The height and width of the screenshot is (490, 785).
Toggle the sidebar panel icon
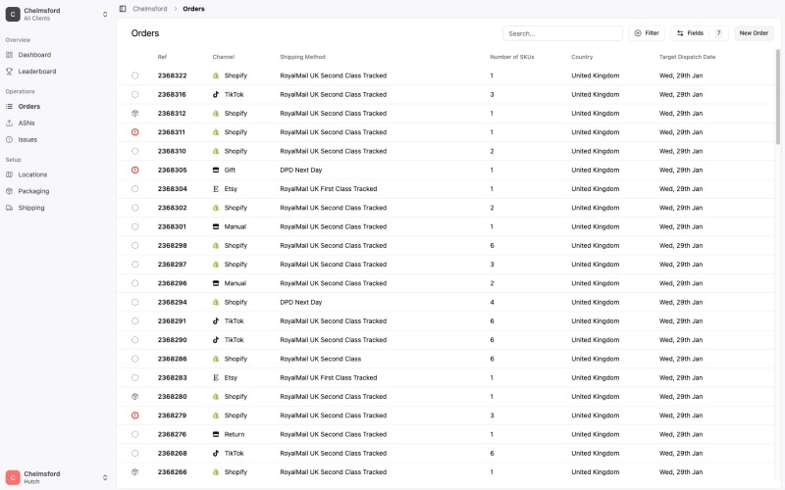pos(123,9)
